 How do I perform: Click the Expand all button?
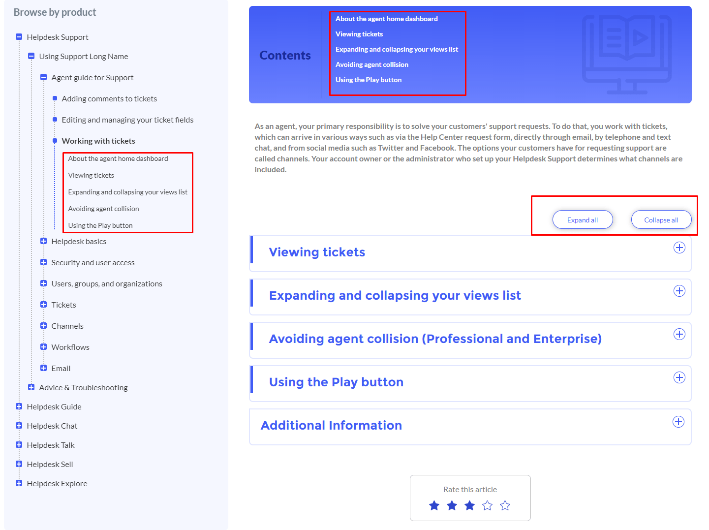(583, 219)
